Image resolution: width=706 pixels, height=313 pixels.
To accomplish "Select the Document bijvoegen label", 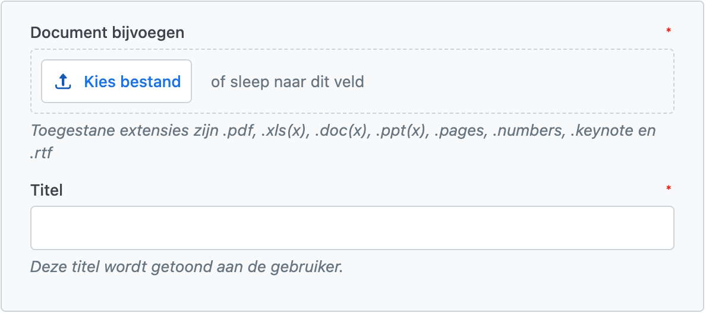I will (x=108, y=33).
